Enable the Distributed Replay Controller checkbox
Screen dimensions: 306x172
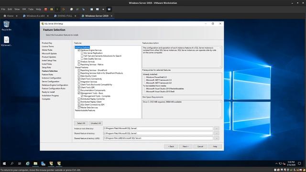tap(79, 99)
